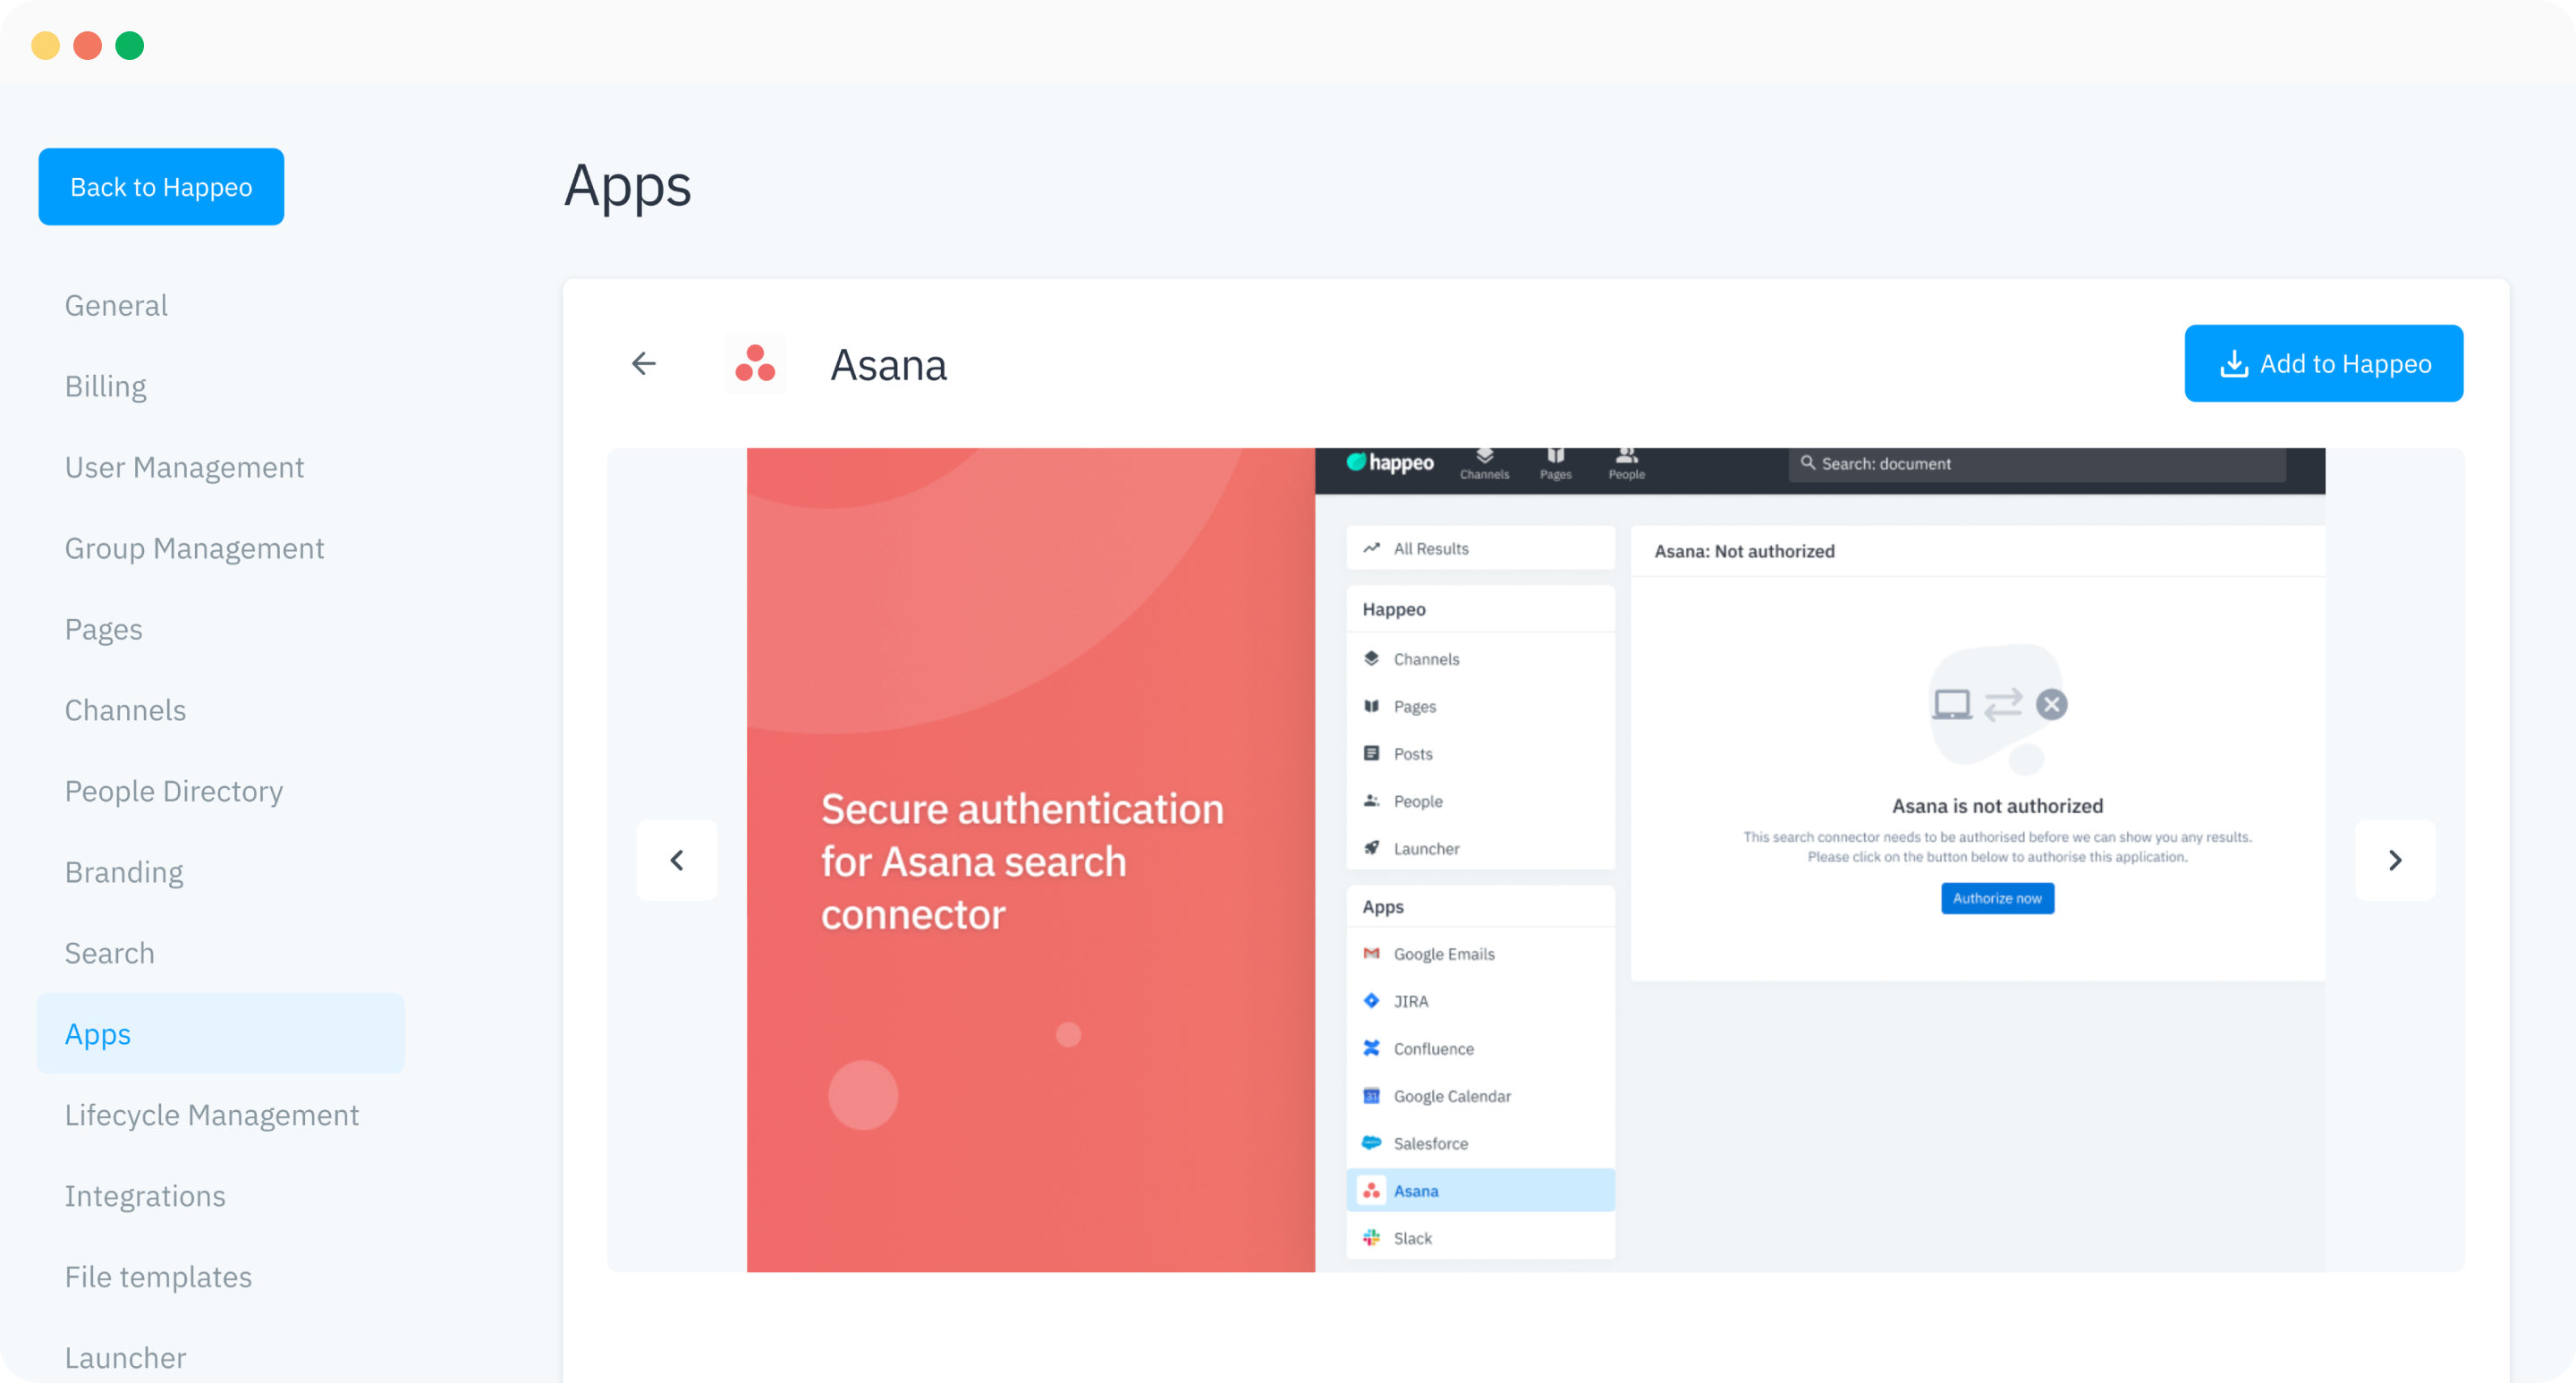Click the Asana three-dot logo icon
The height and width of the screenshot is (1383, 2576).
(x=755, y=363)
